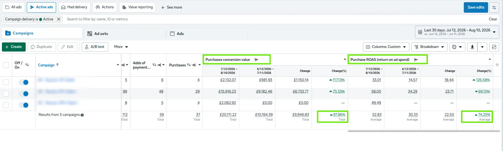Collapse the Purchases conversion value comparison columns
Viewport: 503px width, 151px height.
256,60
